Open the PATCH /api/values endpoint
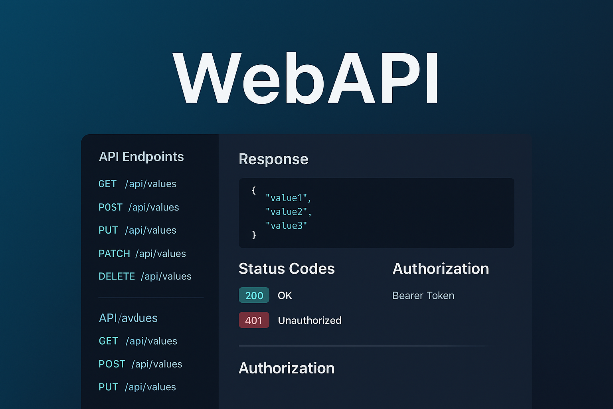 click(x=142, y=254)
